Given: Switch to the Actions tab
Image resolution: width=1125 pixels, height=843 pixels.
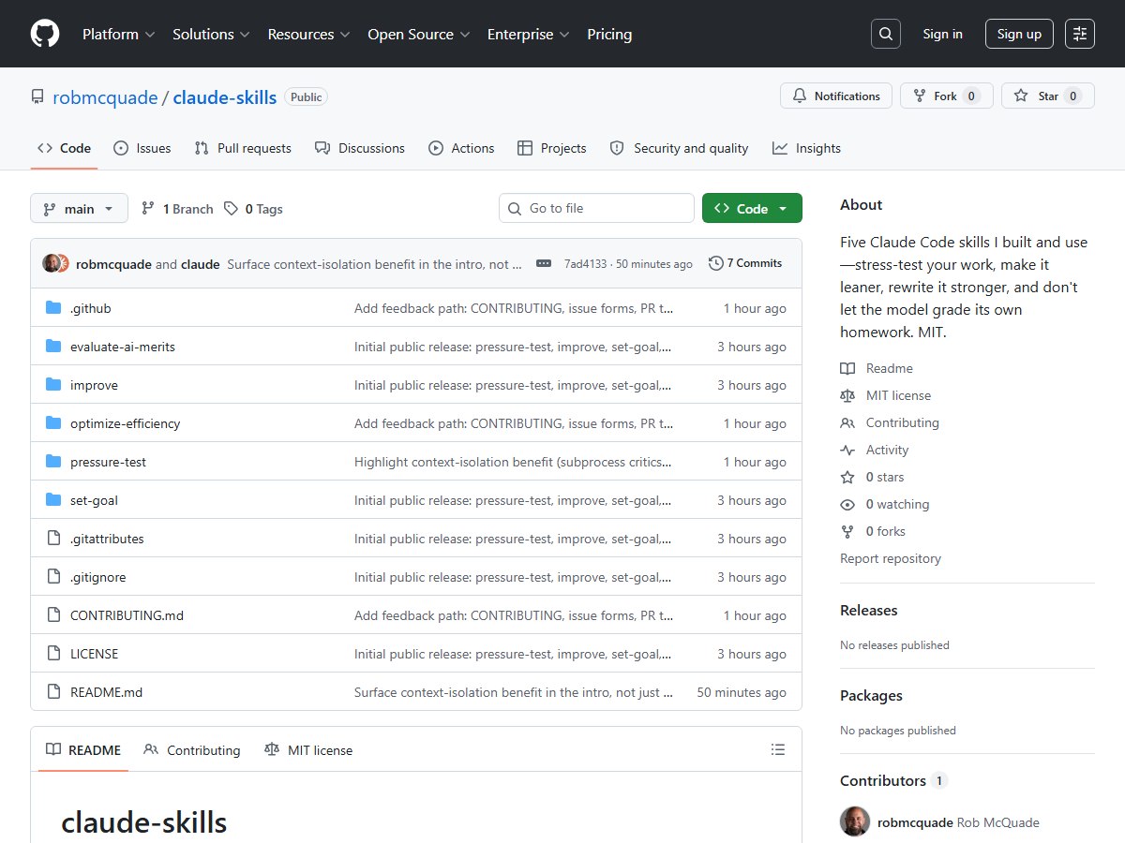Looking at the screenshot, I should [x=461, y=148].
